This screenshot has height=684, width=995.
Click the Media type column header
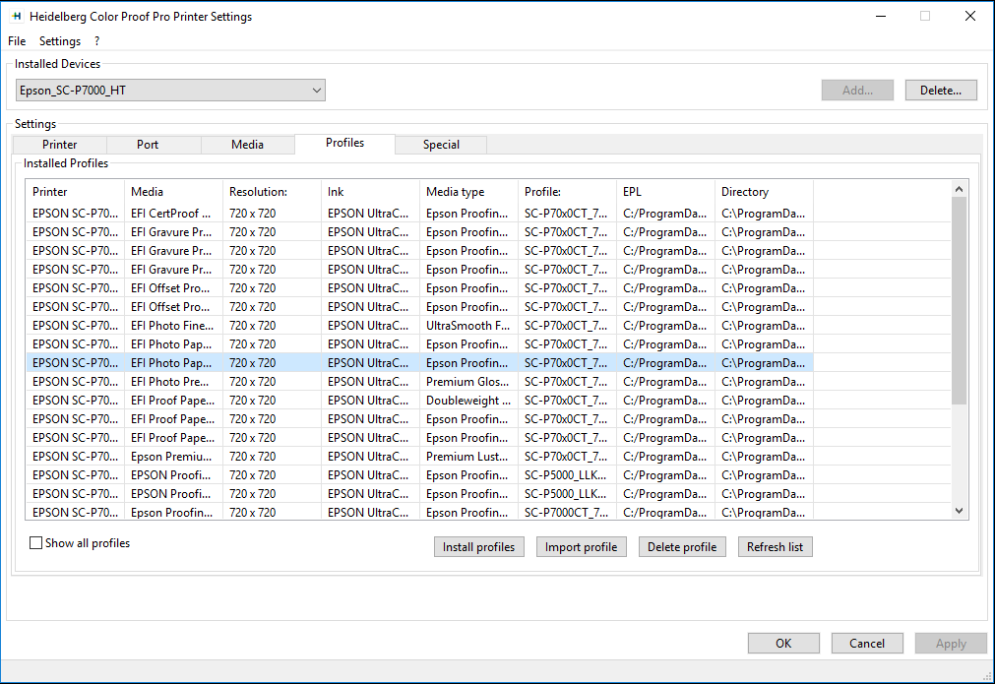click(x=468, y=192)
